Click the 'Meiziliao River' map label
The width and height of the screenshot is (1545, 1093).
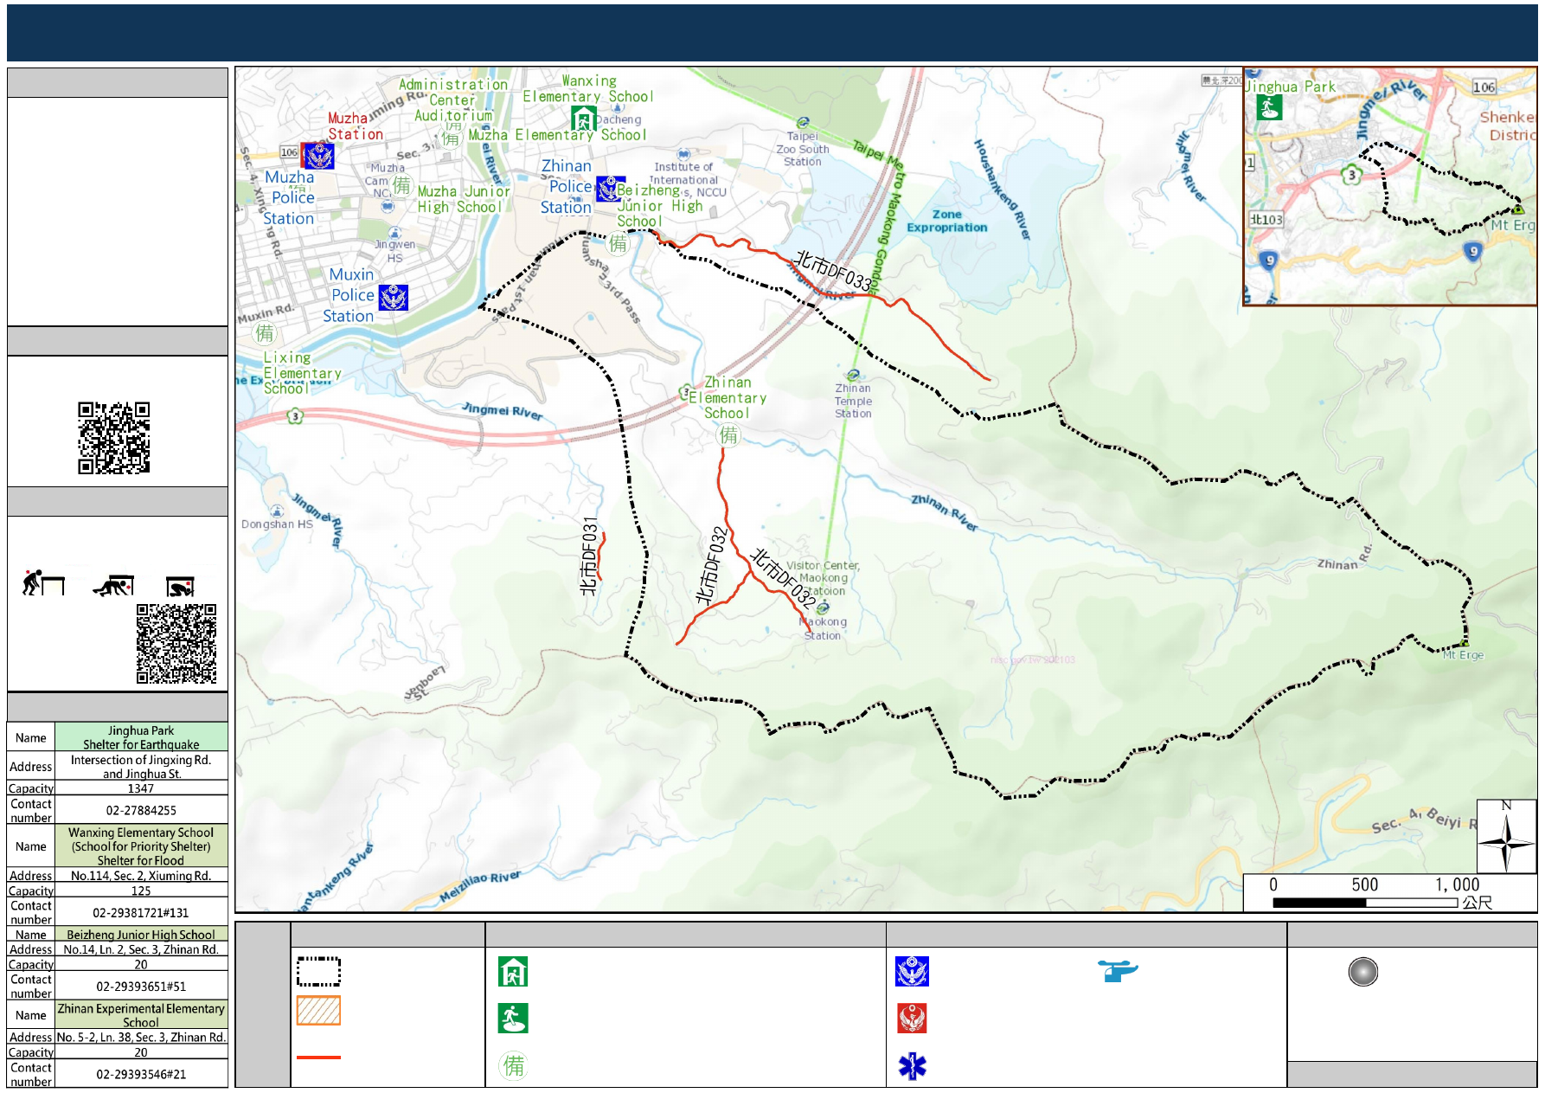(x=480, y=887)
